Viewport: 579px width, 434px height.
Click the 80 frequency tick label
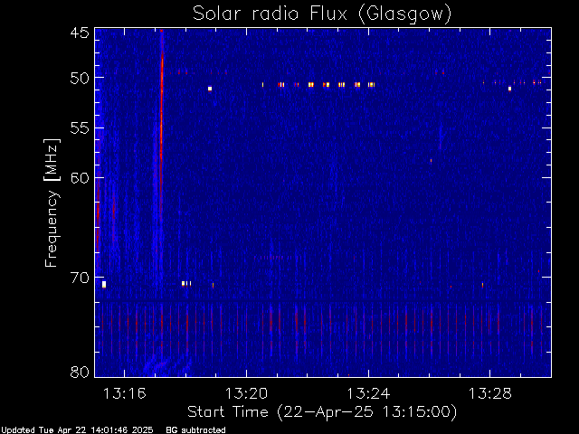[80, 372]
